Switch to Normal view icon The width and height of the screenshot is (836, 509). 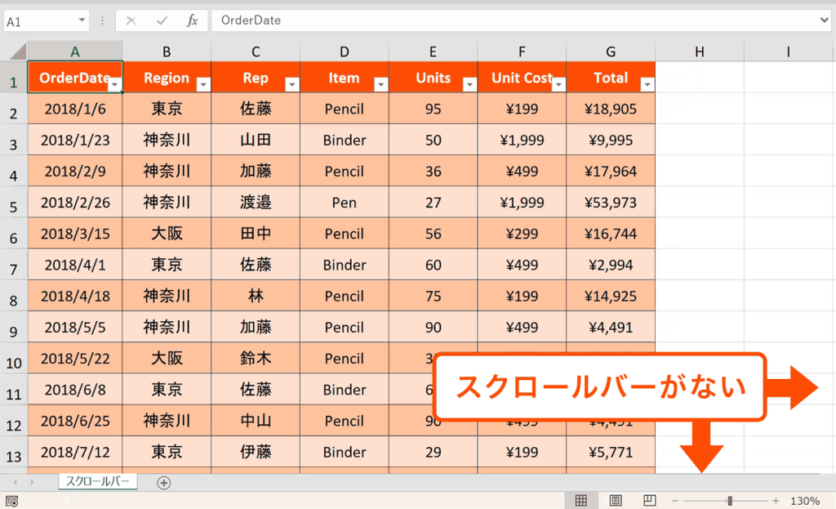click(581, 501)
